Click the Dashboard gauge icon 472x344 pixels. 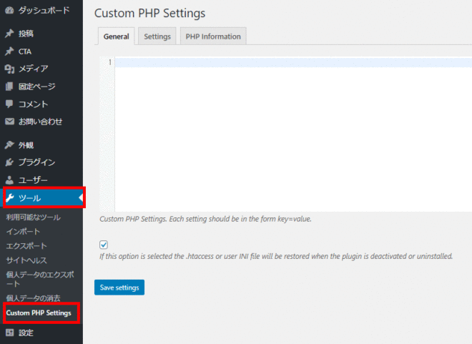pyautogui.click(x=9, y=11)
